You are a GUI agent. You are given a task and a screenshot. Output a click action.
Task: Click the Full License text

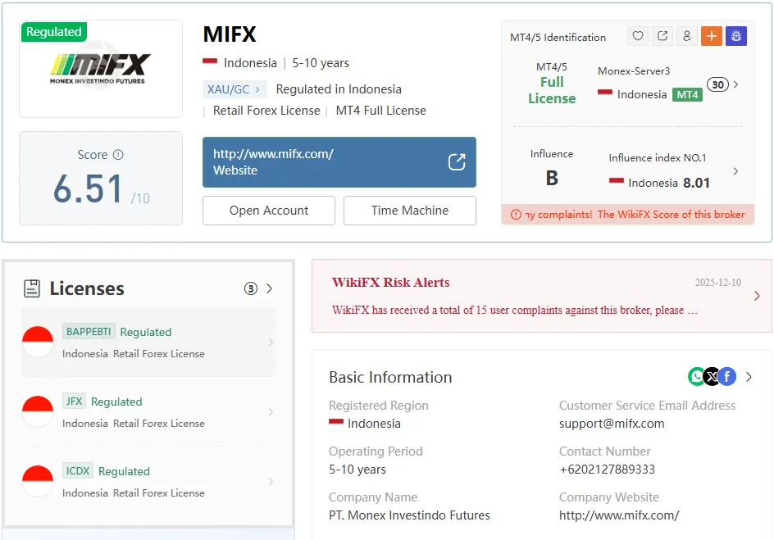click(x=552, y=90)
